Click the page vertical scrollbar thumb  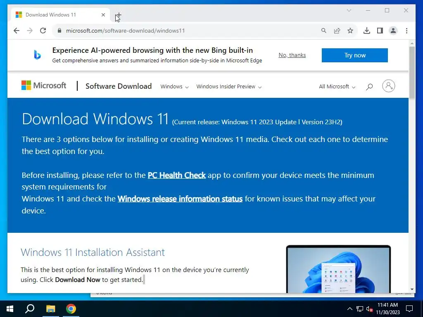412,72
